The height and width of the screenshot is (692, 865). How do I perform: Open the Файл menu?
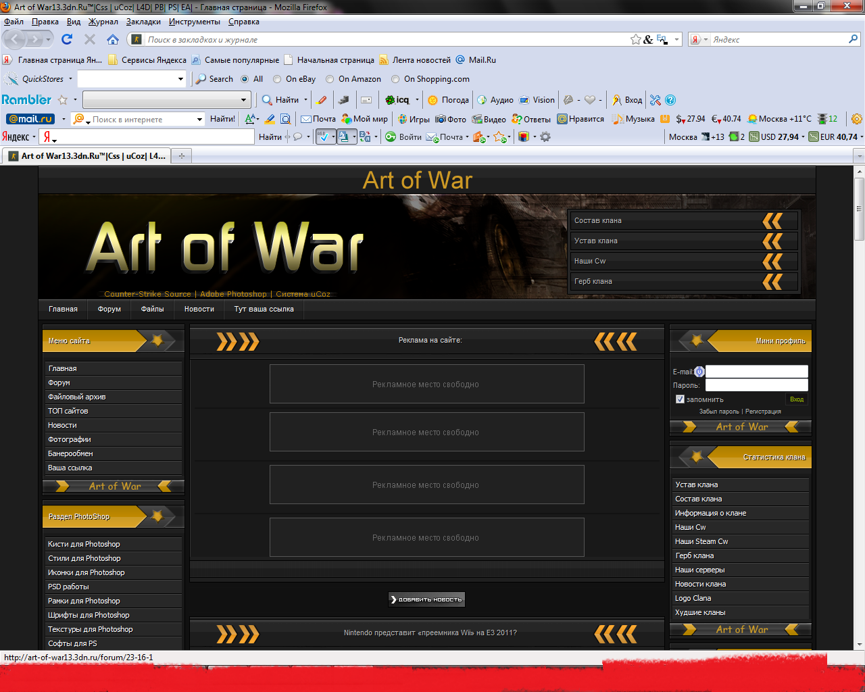14,22
